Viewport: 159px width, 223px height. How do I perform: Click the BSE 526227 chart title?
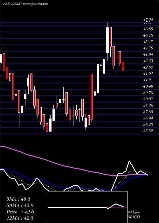(x=25, y=4)
